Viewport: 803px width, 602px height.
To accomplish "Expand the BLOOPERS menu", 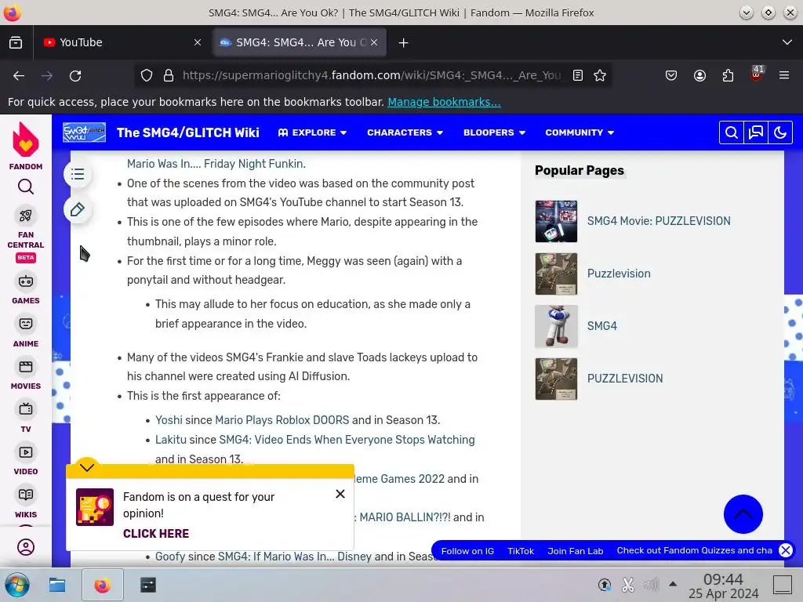I will [x=494, y=132].
